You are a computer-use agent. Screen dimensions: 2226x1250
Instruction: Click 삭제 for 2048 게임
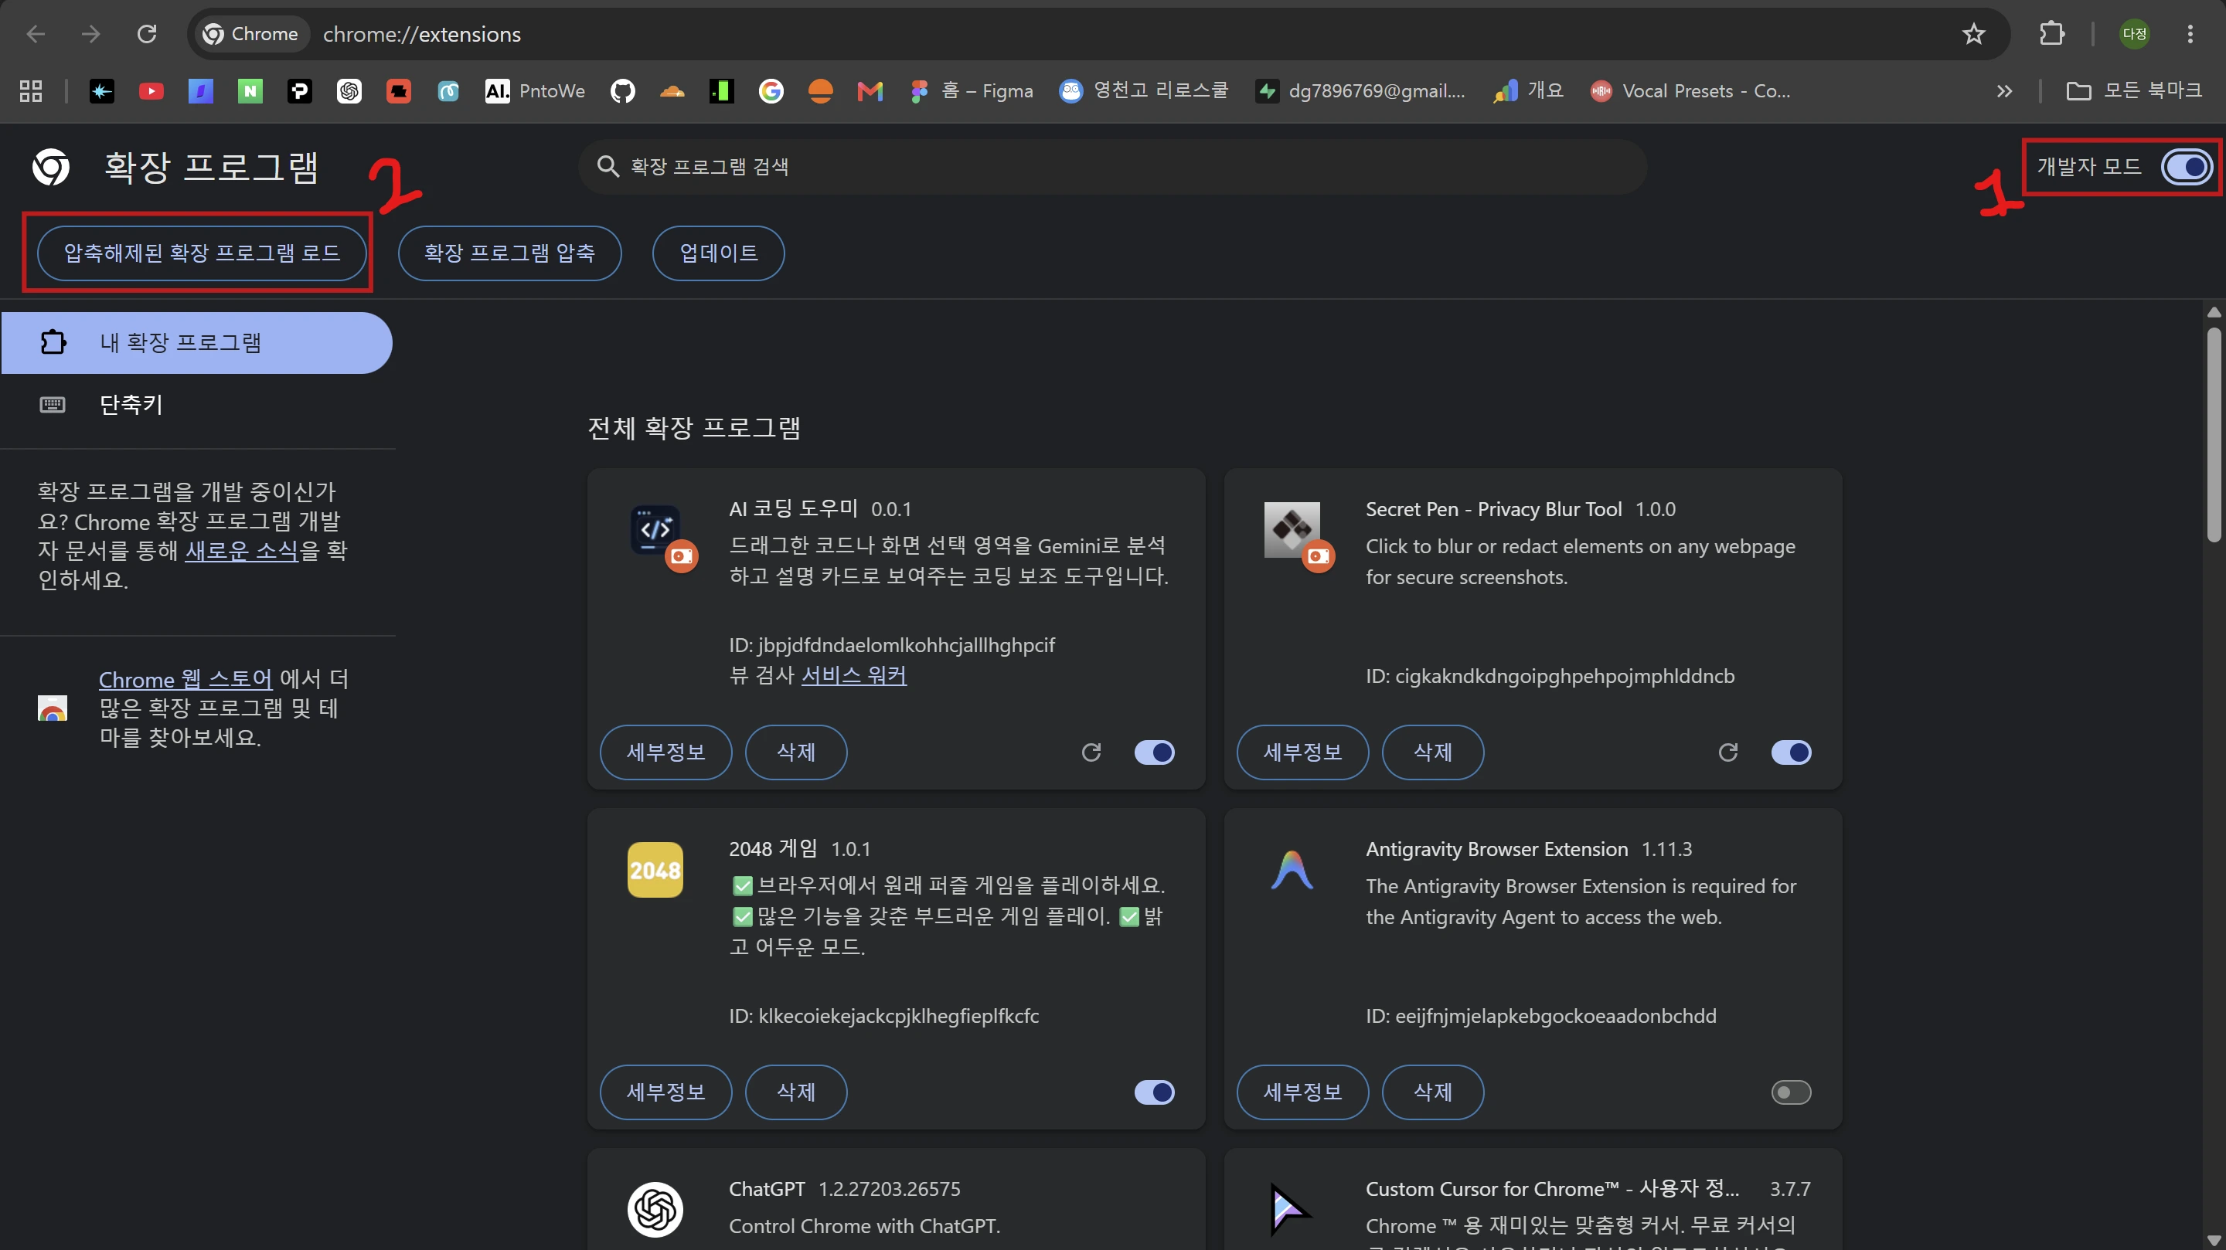[x=796, y=1092]
